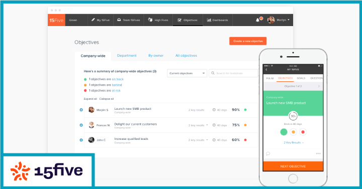Select red at-risk status circle on phone
362x189 pixels.
coord(303,132)
